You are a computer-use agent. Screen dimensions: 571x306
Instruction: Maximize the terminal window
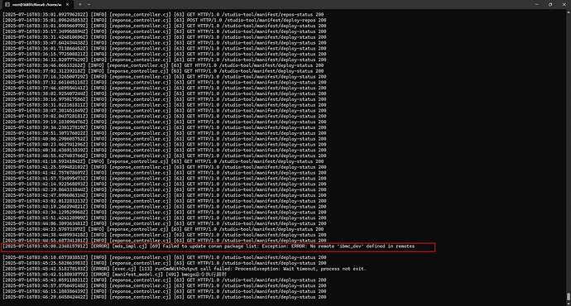click(550, 4)
